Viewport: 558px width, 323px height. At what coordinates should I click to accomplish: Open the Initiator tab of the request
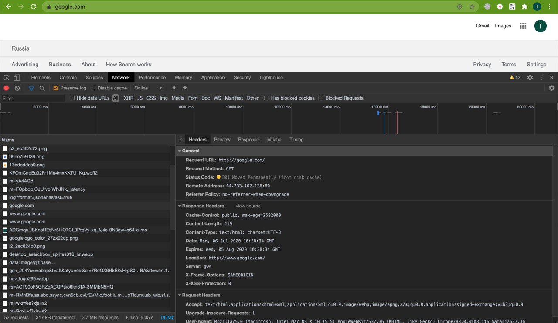click(274, 140)
